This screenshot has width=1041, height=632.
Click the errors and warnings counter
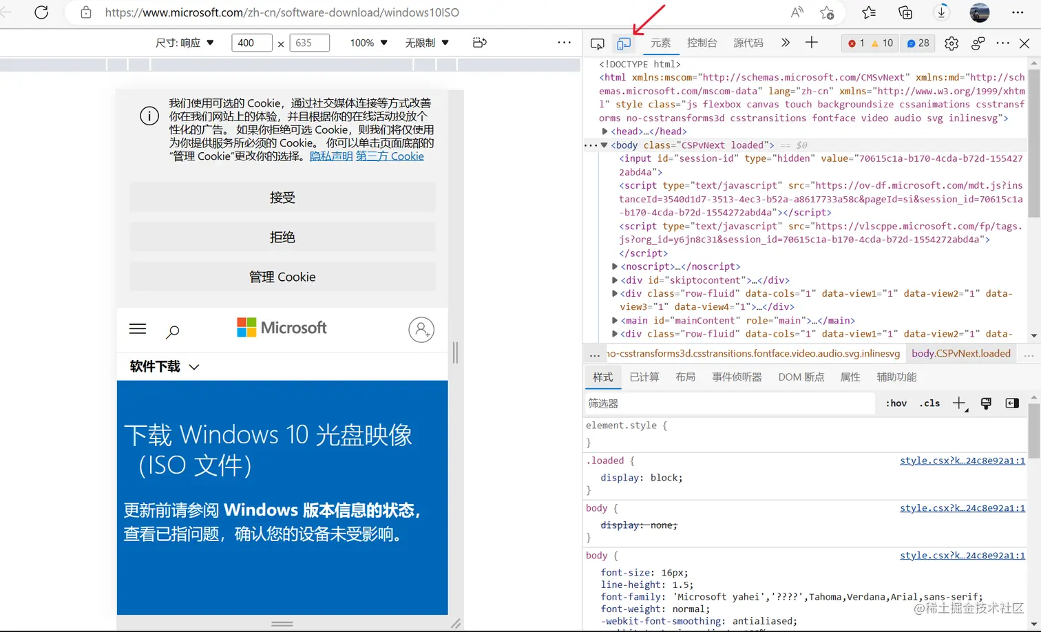(870, 43)
